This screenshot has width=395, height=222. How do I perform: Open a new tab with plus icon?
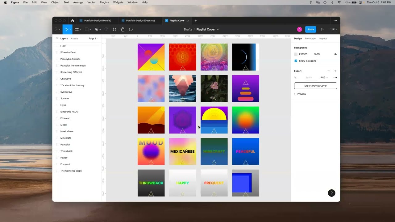click(x=195, y=21)
